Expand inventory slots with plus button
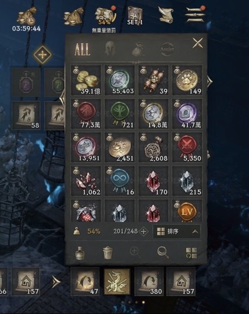Viewport: 249px width, 314px height. [x=144, y=231]
